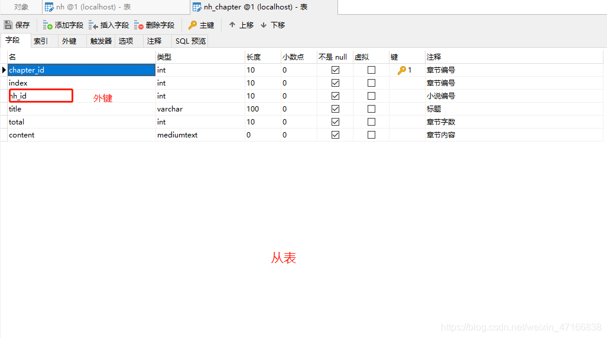Click the varchar type cell of title
This screenshot has width=607, height=338.
[x=200, y=109]
